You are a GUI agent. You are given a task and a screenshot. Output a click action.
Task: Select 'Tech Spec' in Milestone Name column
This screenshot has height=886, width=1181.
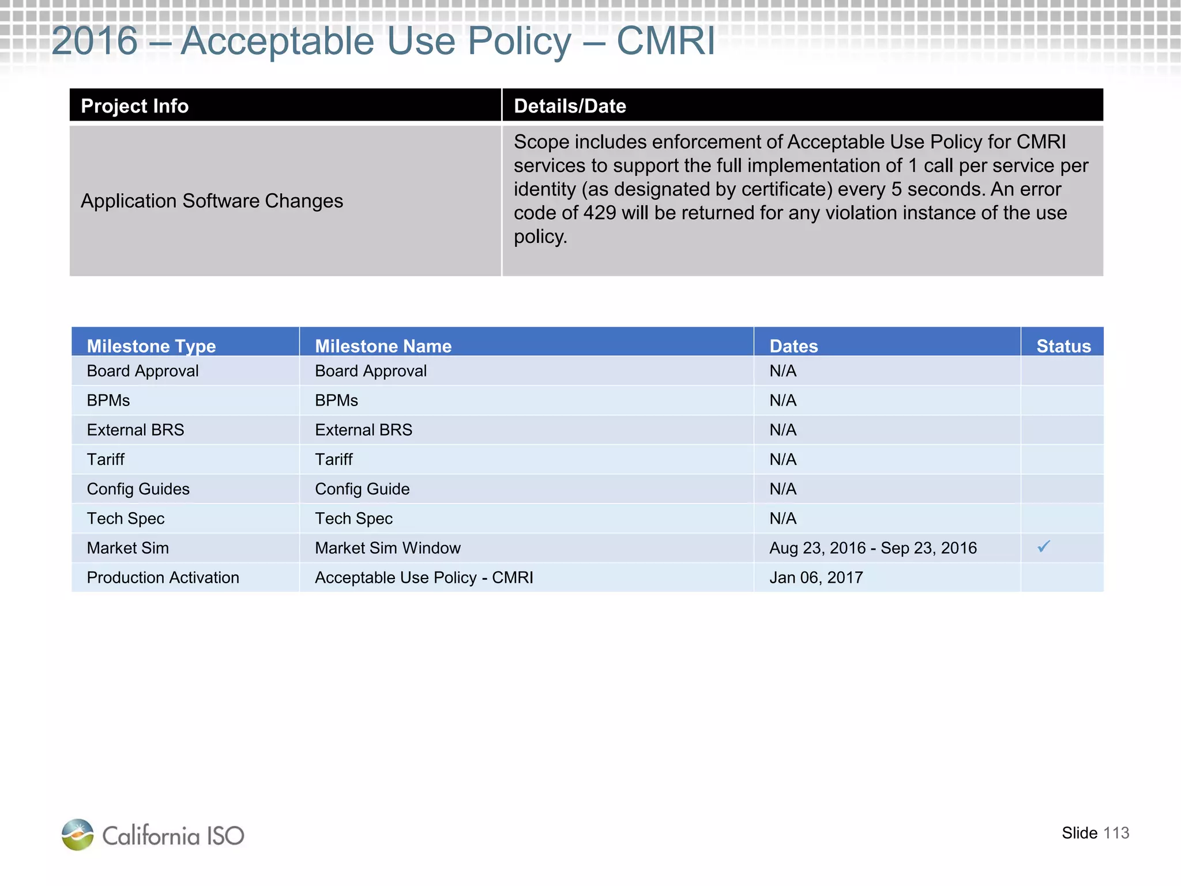(x=353, y=519)
